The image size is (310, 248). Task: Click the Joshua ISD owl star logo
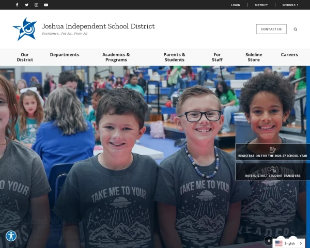coord(25,29)
